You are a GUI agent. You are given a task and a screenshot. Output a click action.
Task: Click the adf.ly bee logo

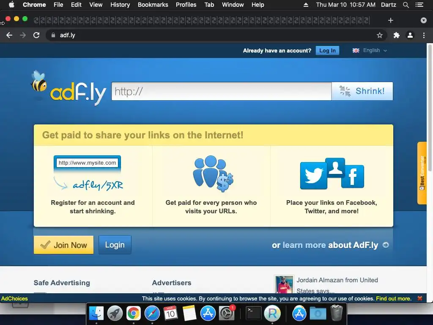pyautogui.click(x=68, y=88)
